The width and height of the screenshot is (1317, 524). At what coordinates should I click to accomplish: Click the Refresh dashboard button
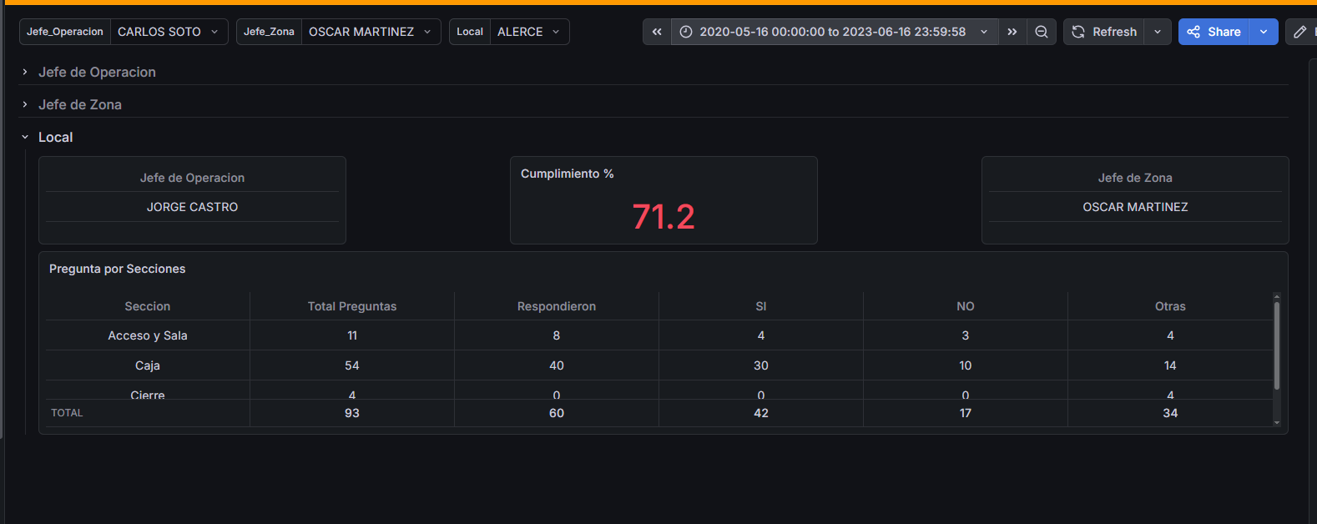pos(1104,32)
